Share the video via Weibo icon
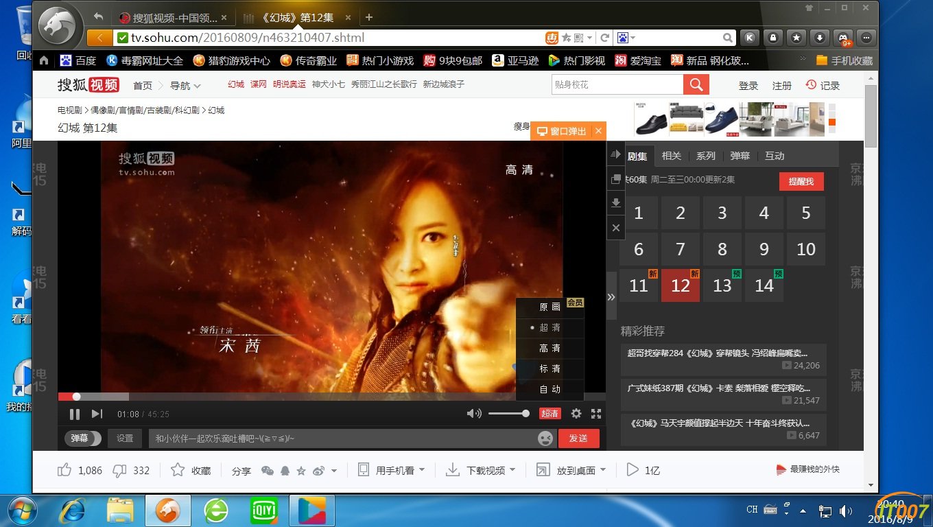This screenshot has width=933, height=527. click(x=318, y=471)
